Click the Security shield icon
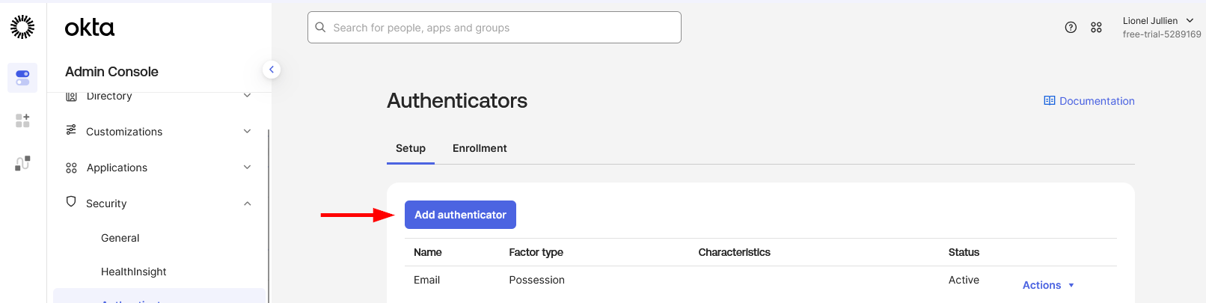This screenshot has height=303, width=1206. (x=71, y=202)
